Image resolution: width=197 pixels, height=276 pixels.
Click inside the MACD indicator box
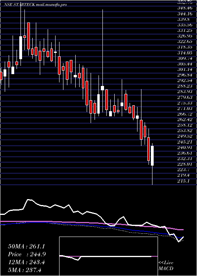click(x=108, y=256)
